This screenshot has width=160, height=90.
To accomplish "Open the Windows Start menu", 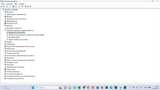I will pyautogui.click(x=33, y=87).
